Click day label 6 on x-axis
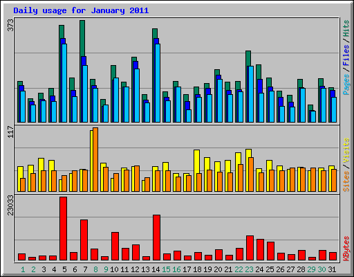The width and height of the screenshot is (354, 277). coord(75,269)
